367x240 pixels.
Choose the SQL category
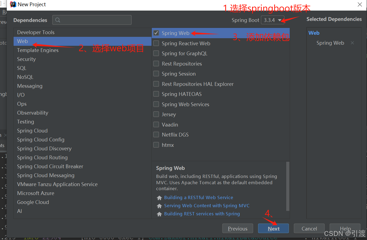[x=82, y=68]
